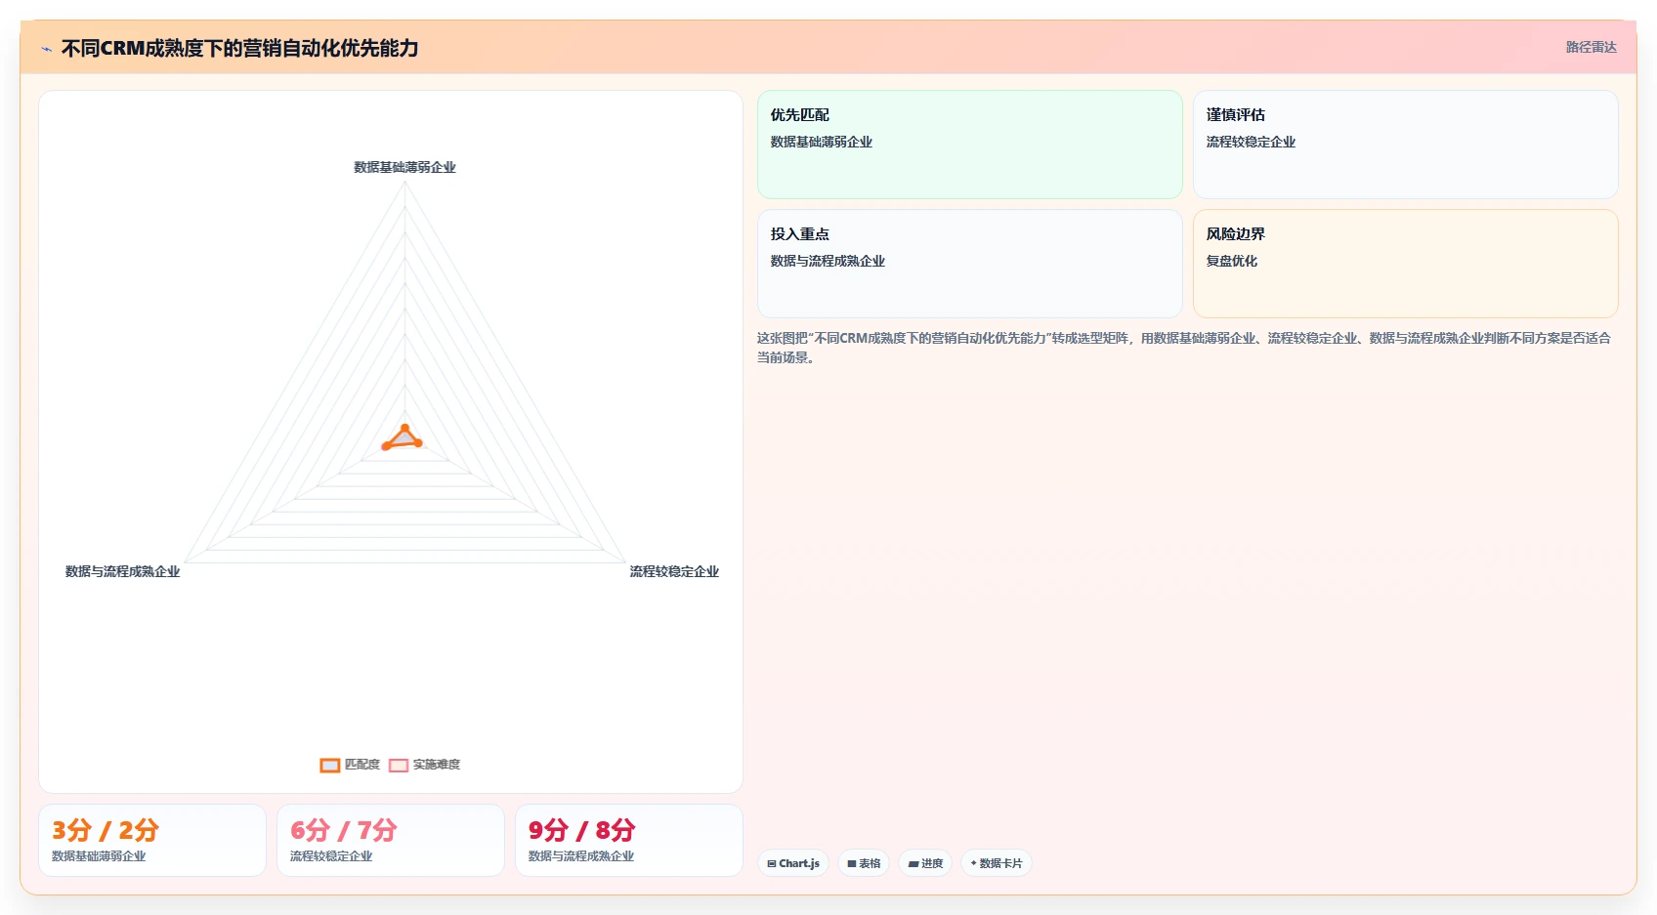Click the icon before the header title
This screenshot has width=1657, height=915.
pyautogui.click(x=46, y=49)
